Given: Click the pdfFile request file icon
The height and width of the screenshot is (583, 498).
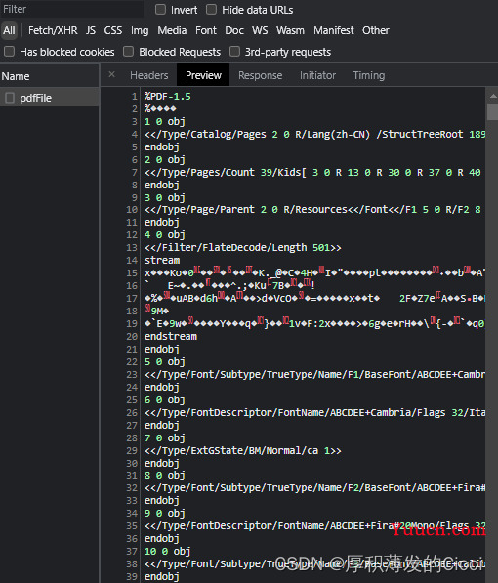Looking at the screenshot, I should coord(10,98).
